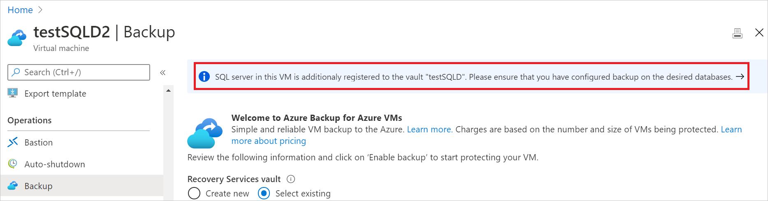Open the Export template menu item
This screenshot has width=768, height=201.
pos(55,94)
